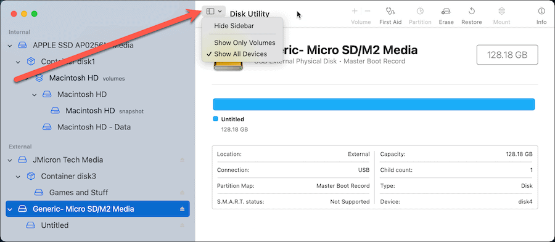The image size is (555, 242).
Task: Click the Macintosh HD snapshot disk icon
Action: click(x=55, y=111)
